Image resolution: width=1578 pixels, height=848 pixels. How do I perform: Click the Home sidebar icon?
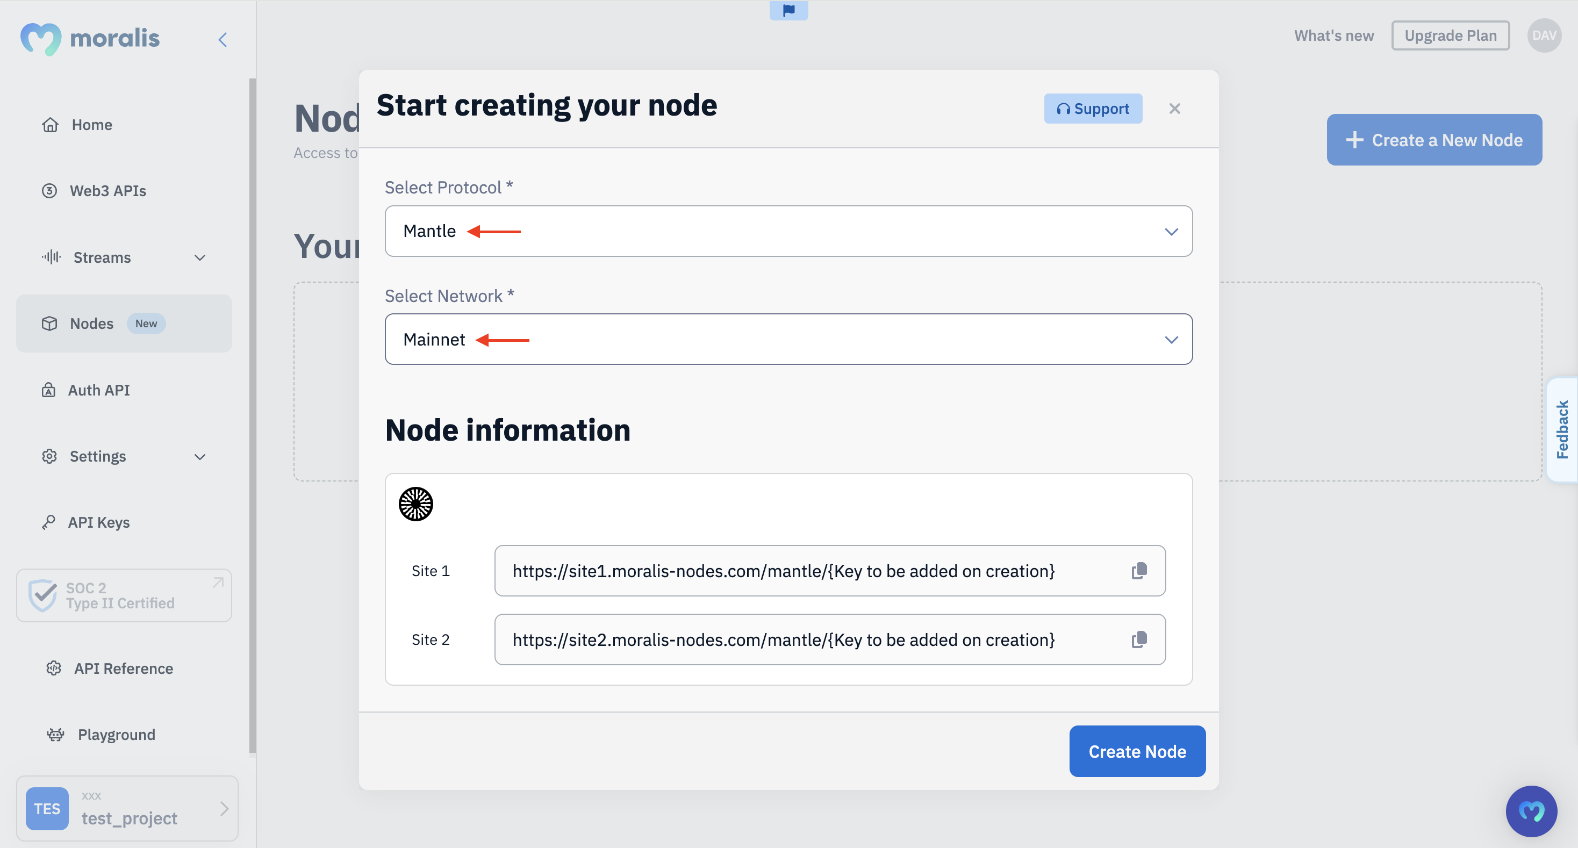[x=50, y=123]
